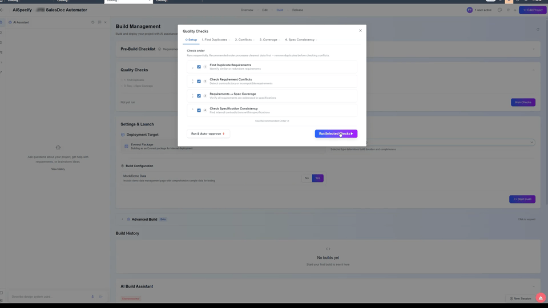
Task: Go to the Build step in the top navigation
Action: coord(280,10)
